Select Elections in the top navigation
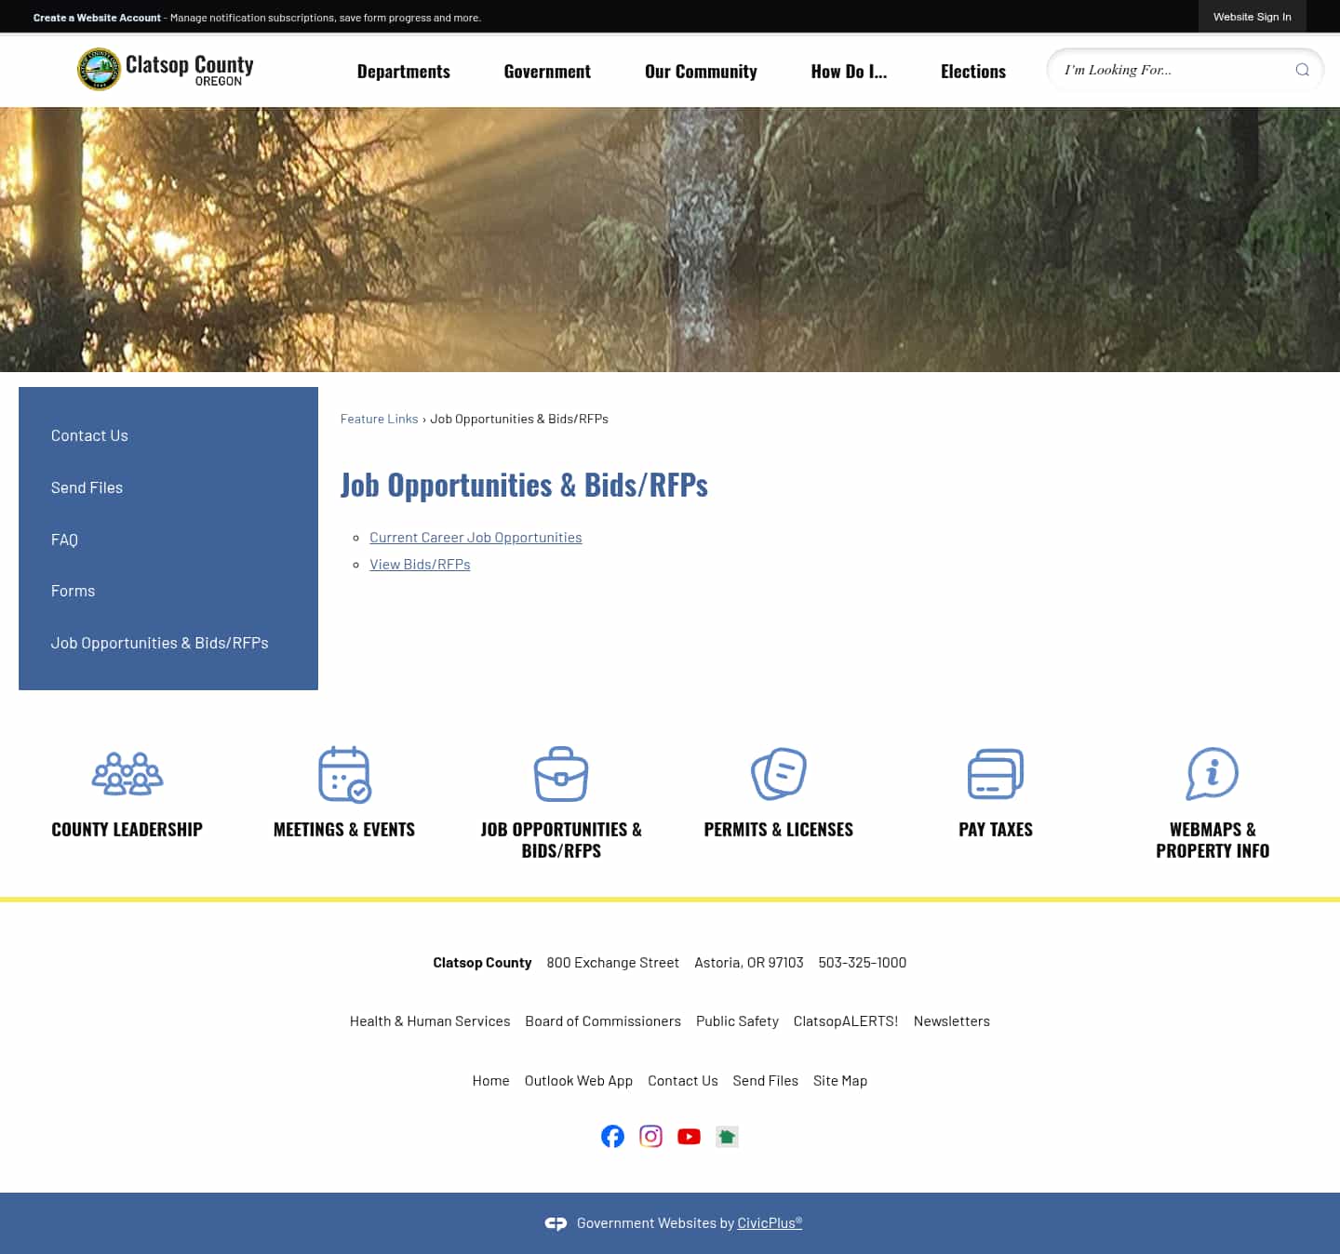The height and width of the screenshot is (1254, 1340). point(973,71)
